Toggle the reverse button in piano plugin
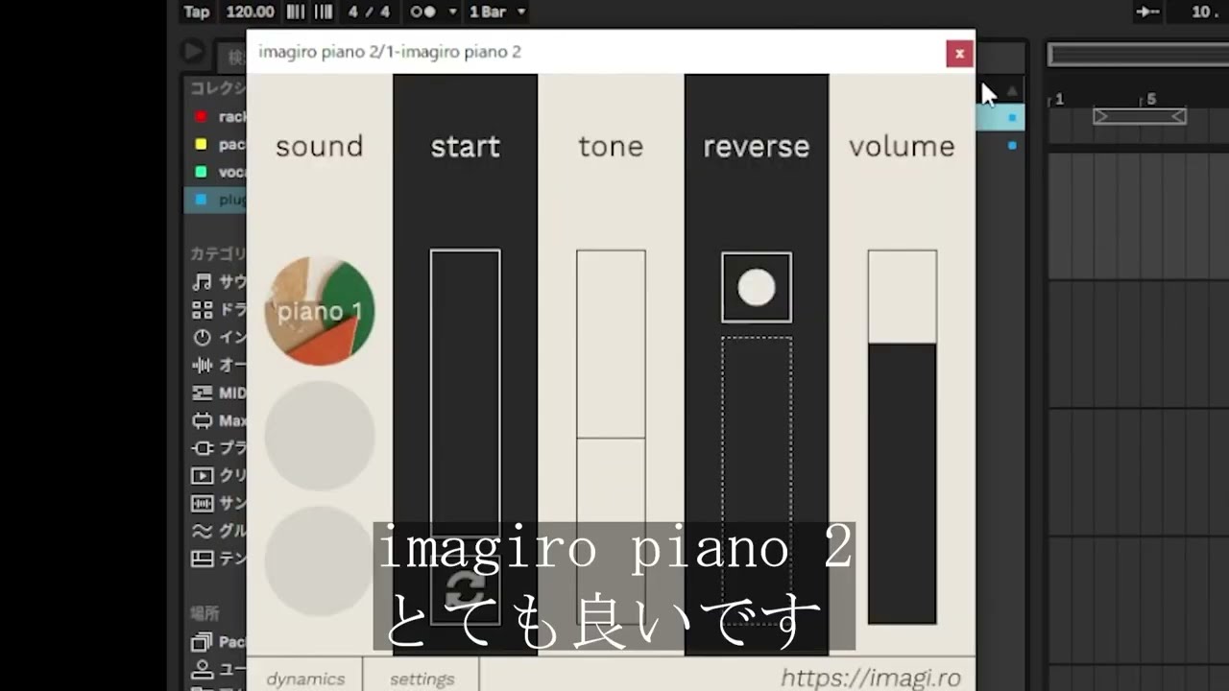The height and width of the screenshot is (691, 1229). (x=757, y=288)
